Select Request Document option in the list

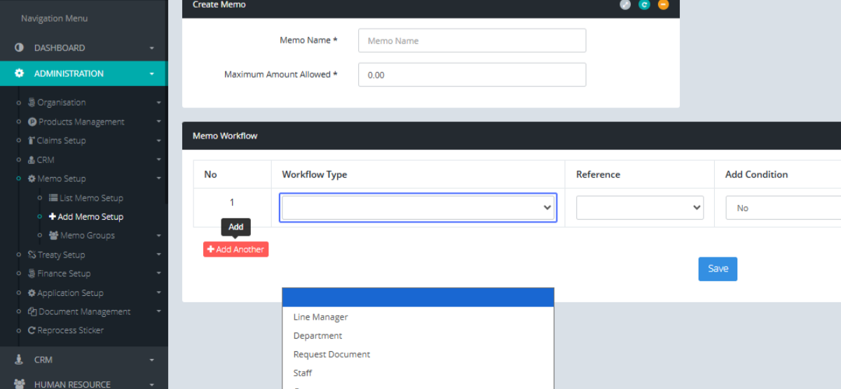pyautogui.click(x=331, y=354)
